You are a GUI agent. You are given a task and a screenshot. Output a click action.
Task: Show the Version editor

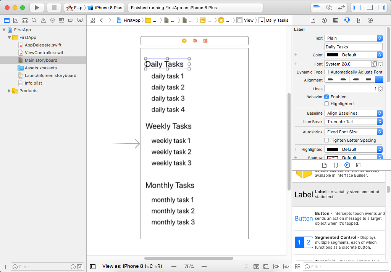341,8
